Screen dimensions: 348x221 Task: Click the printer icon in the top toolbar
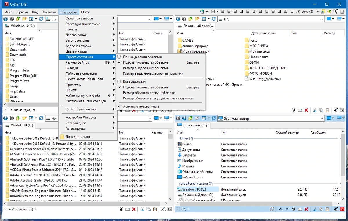323,12
